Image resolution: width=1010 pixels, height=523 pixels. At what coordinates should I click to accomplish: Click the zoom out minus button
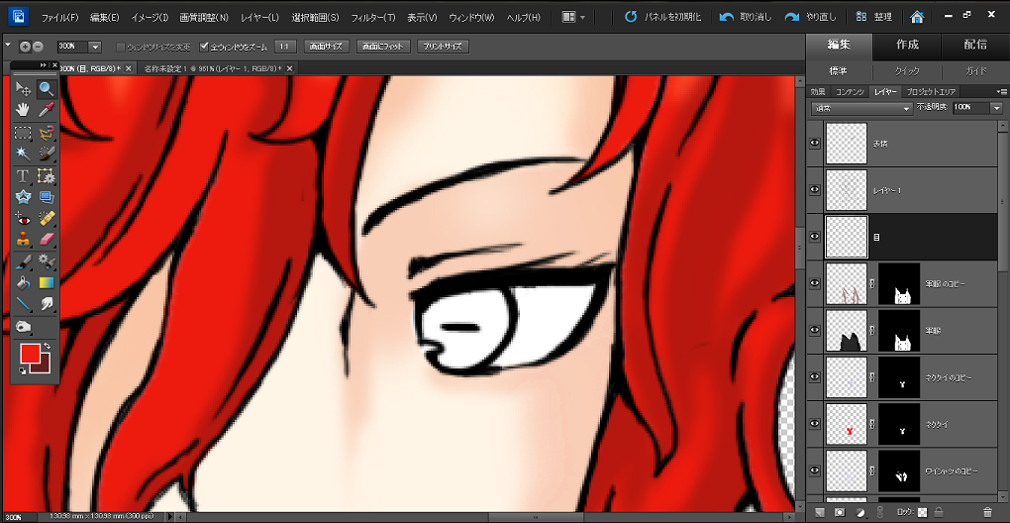[38, 47]
